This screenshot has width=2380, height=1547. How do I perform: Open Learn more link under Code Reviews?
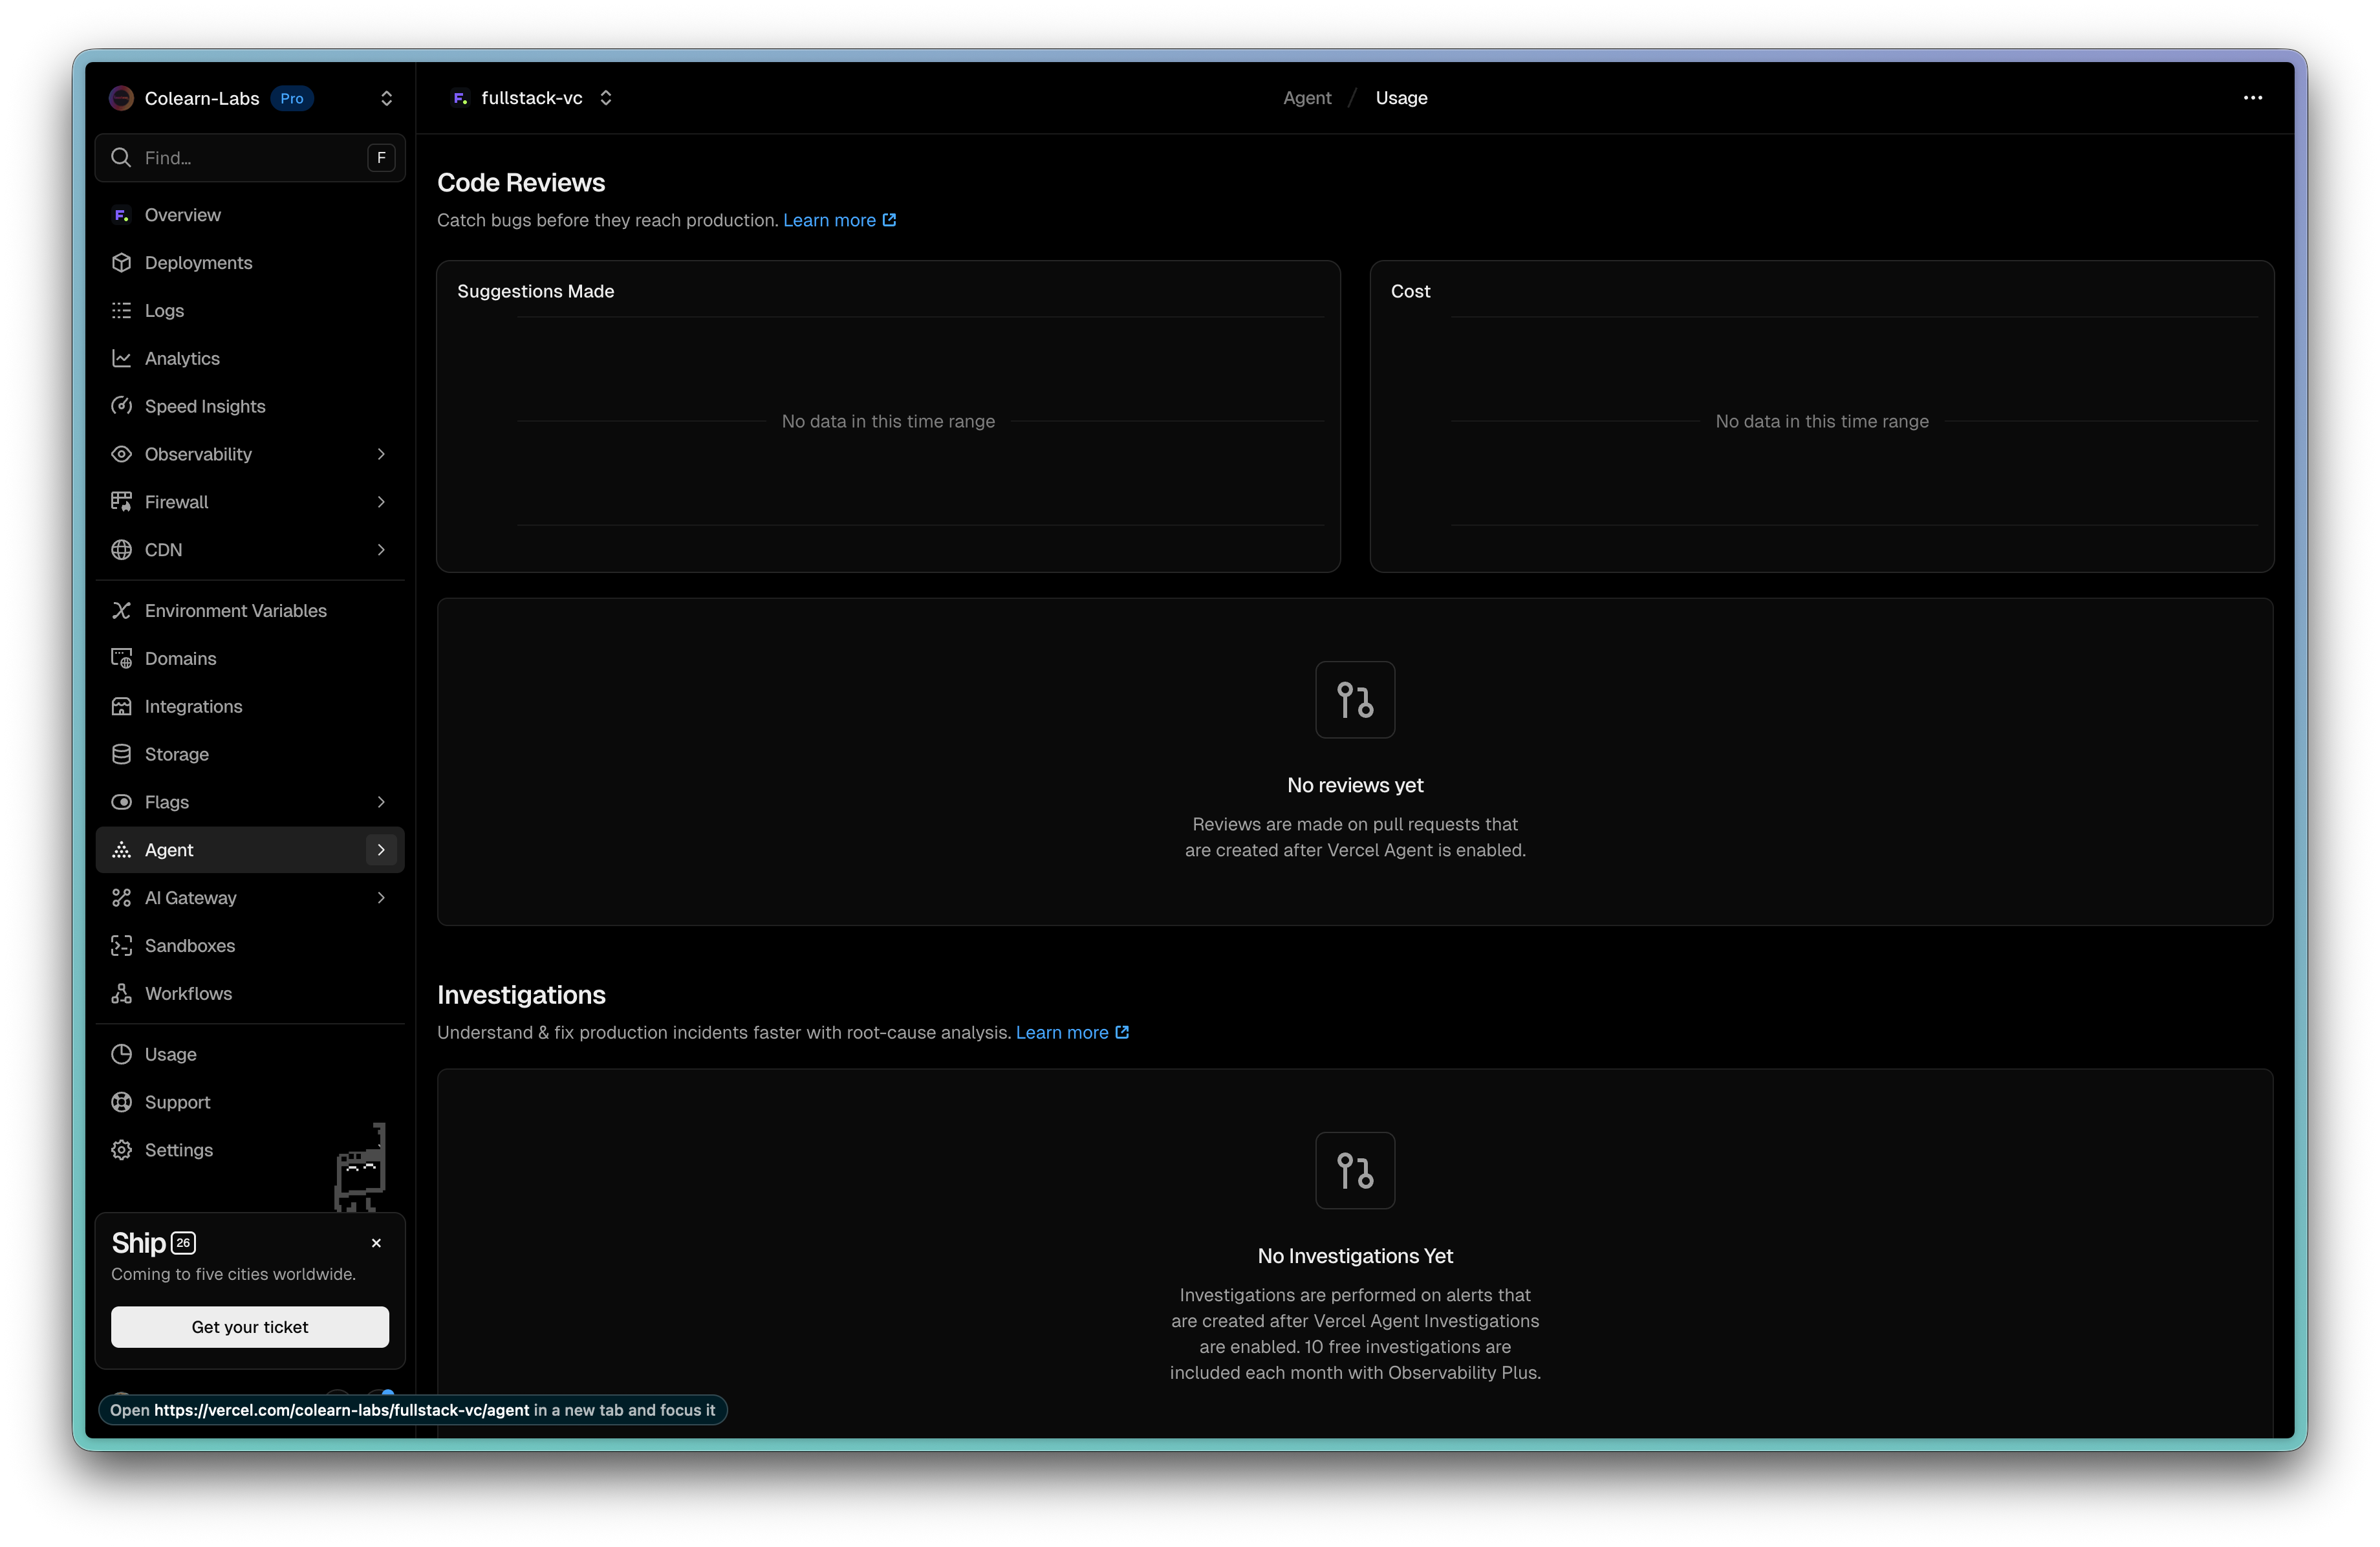point(839,220)
